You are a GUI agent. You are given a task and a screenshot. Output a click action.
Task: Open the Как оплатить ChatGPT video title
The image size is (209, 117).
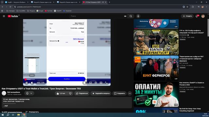(192, 84)
